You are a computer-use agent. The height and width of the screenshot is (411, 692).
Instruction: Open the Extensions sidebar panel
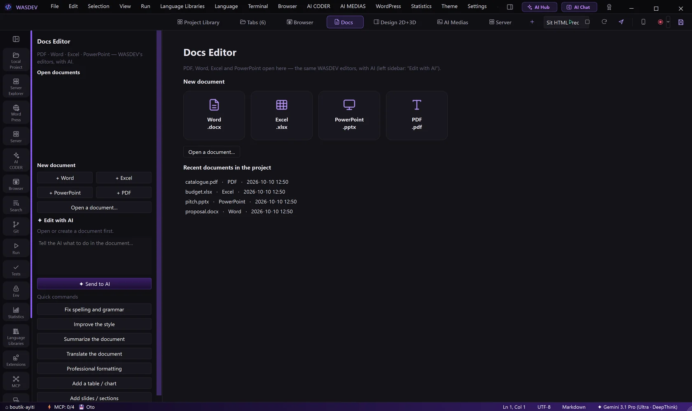pos(16,360)
